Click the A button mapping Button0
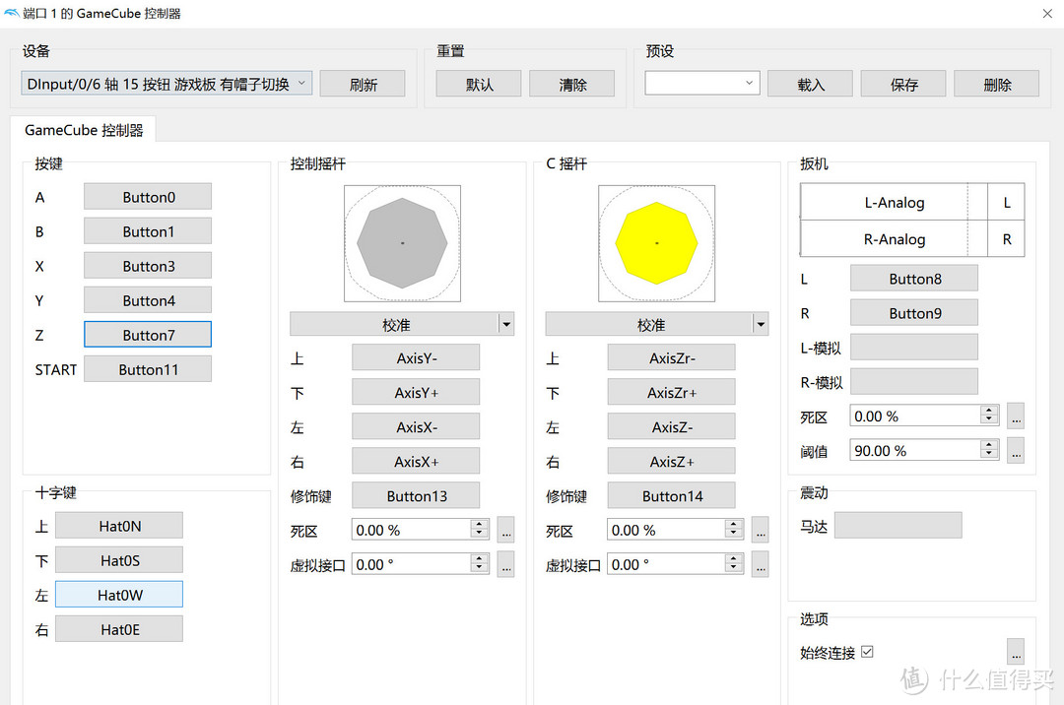 click(148, 197)
